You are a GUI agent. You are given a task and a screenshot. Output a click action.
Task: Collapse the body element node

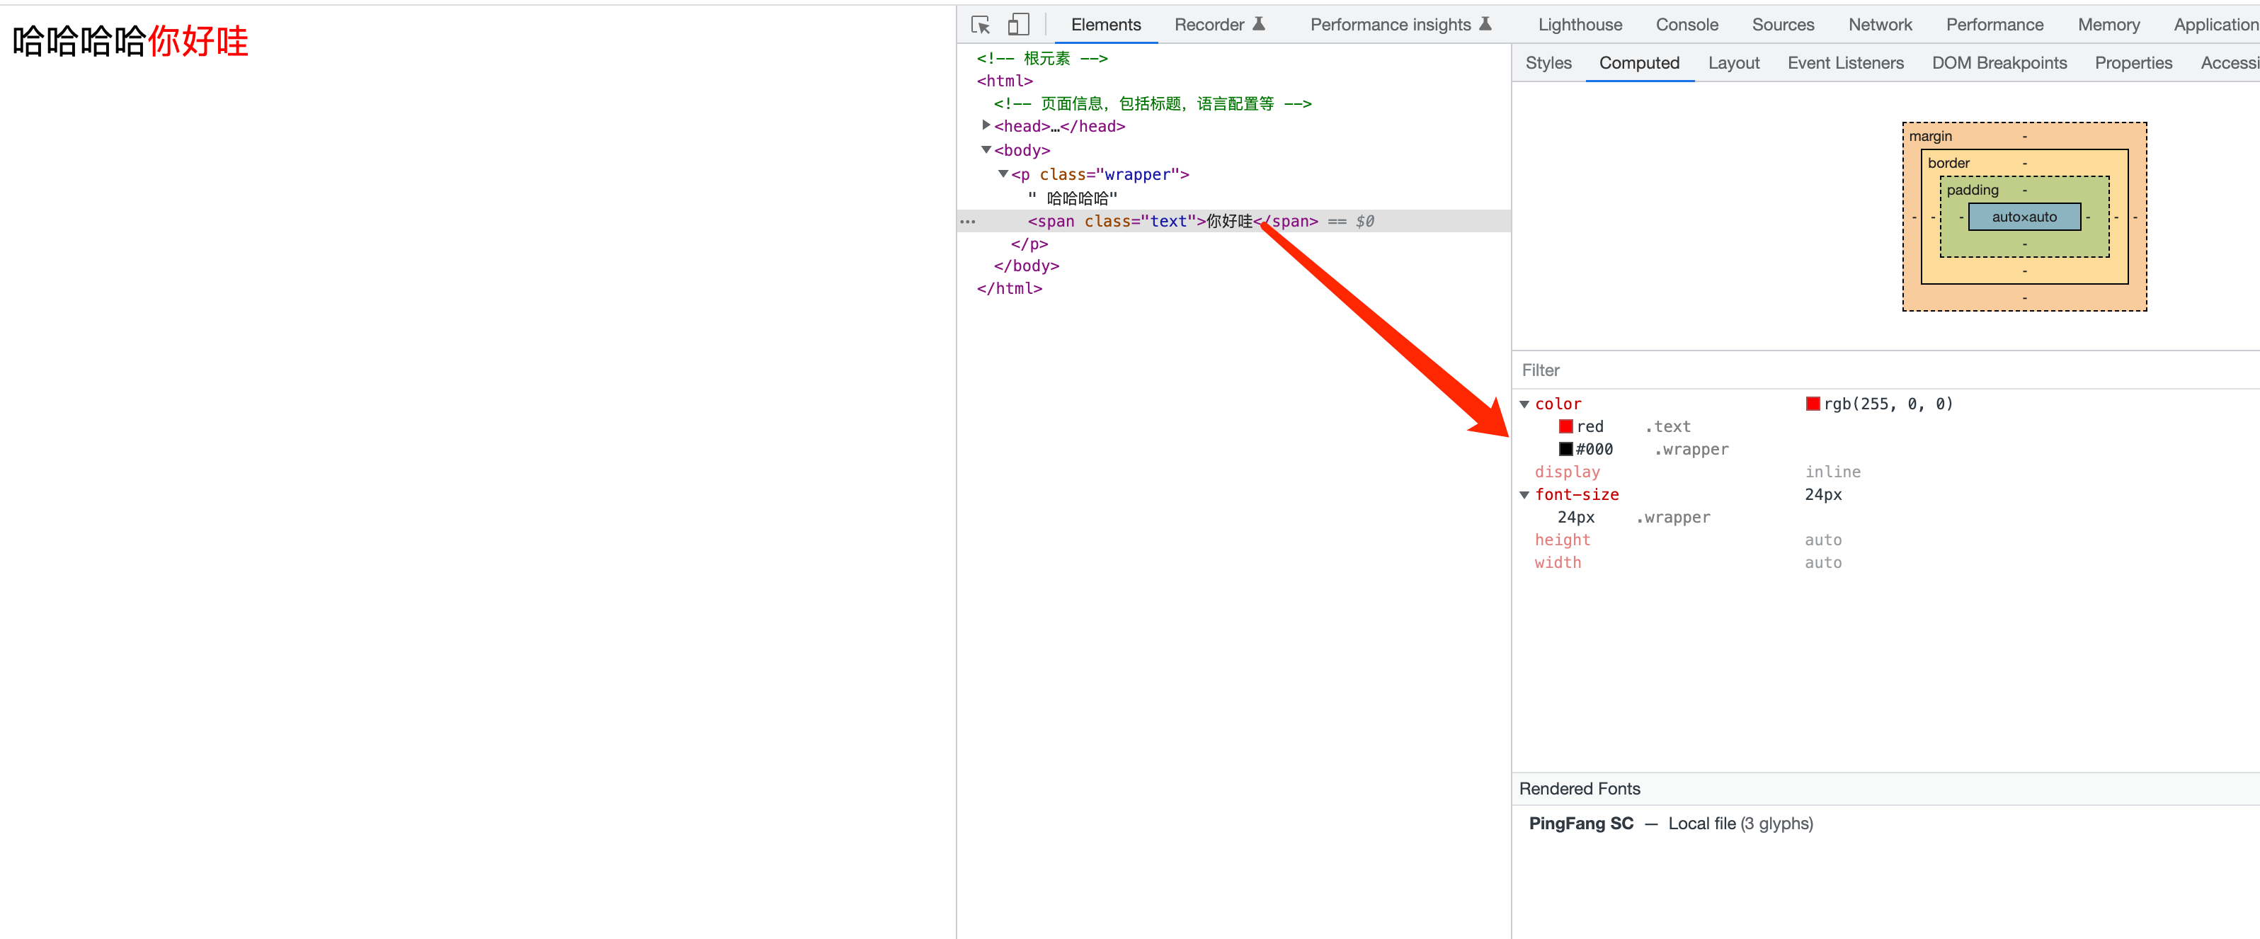point(986,150)
